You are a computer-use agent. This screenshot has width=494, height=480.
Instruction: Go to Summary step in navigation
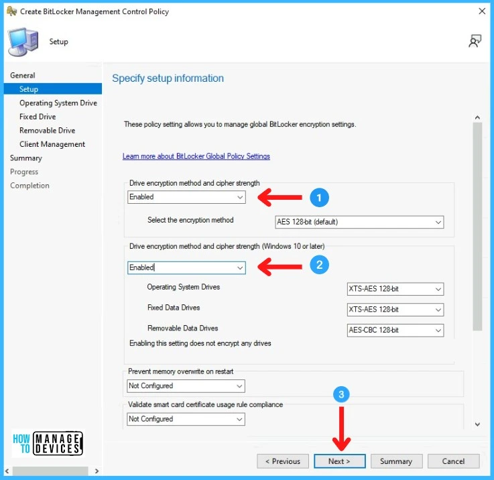tap(26, 158)
